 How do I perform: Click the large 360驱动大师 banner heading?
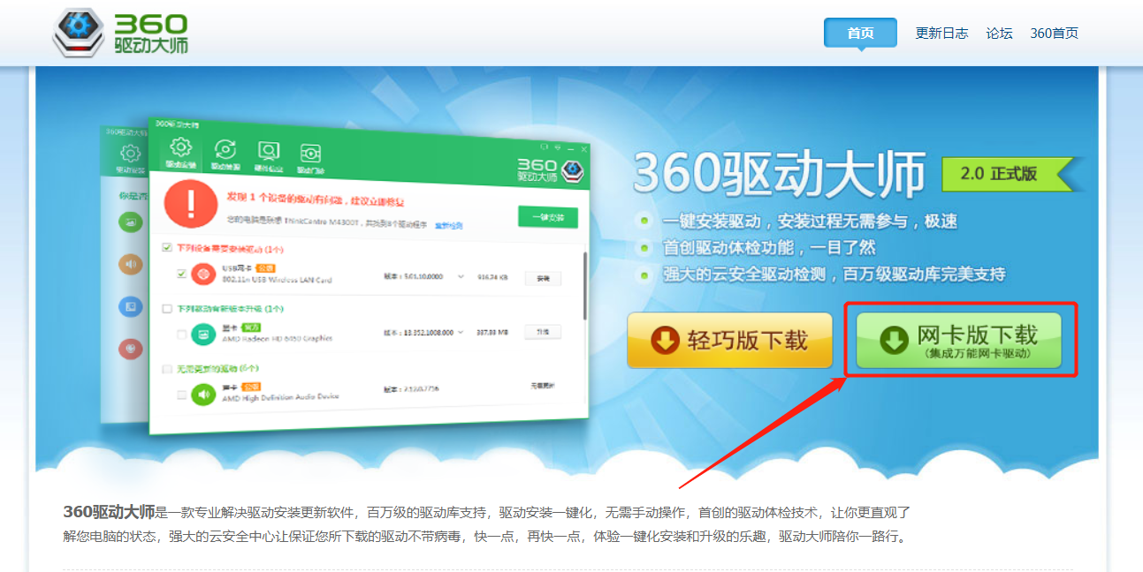click(779, 174)
